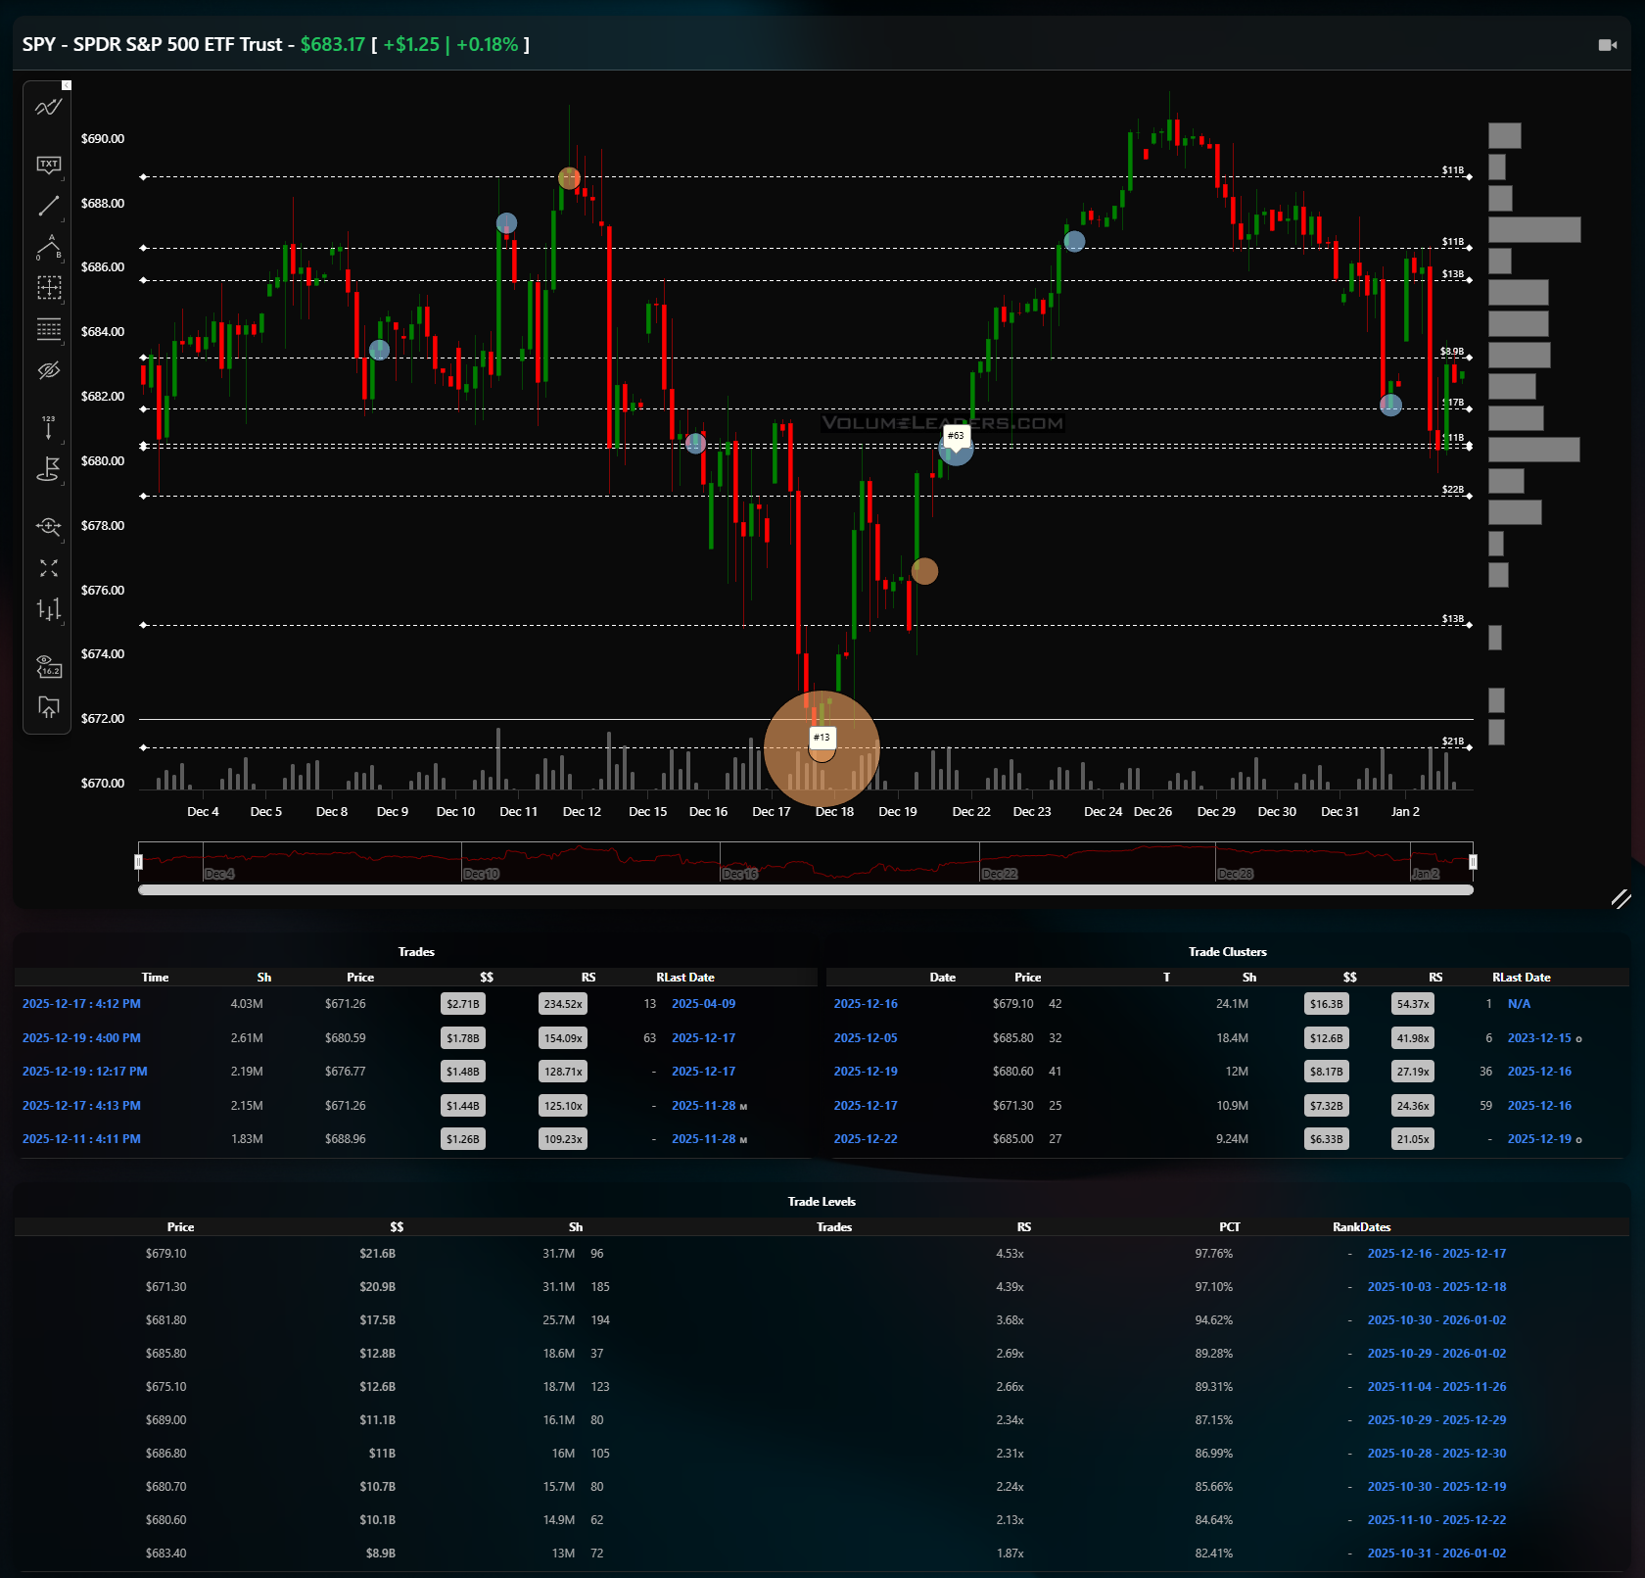The image size is (1645, 1578).
Task: Click the chart compare lines icon
Action: pyautogui.click(x=48, y=108)
